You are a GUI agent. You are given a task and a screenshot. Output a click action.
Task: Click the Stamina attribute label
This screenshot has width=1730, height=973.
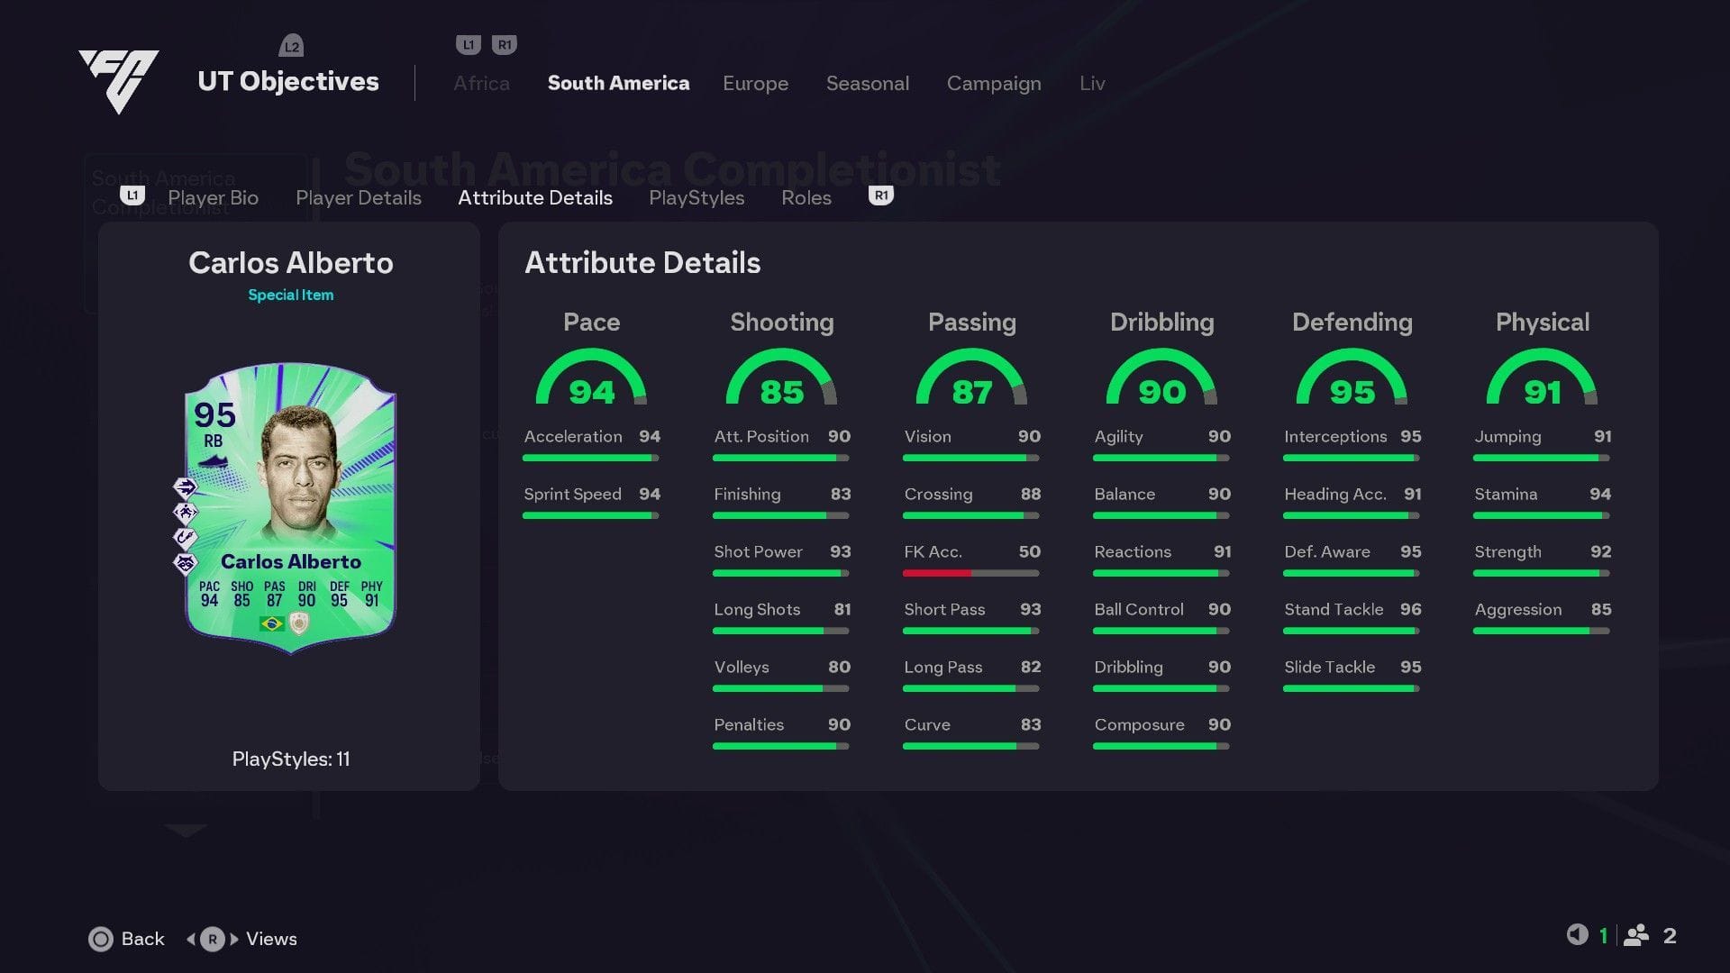(1506, 494)
